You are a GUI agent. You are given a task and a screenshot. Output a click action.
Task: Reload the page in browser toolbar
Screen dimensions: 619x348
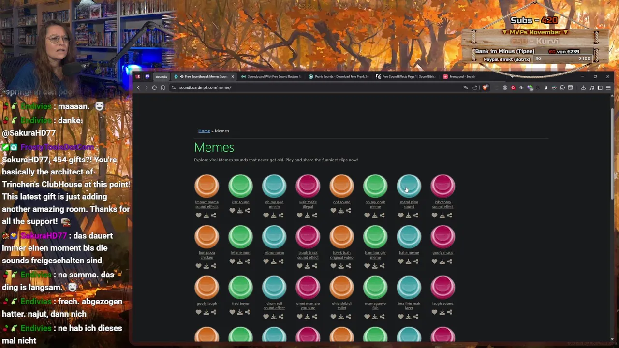154,87
